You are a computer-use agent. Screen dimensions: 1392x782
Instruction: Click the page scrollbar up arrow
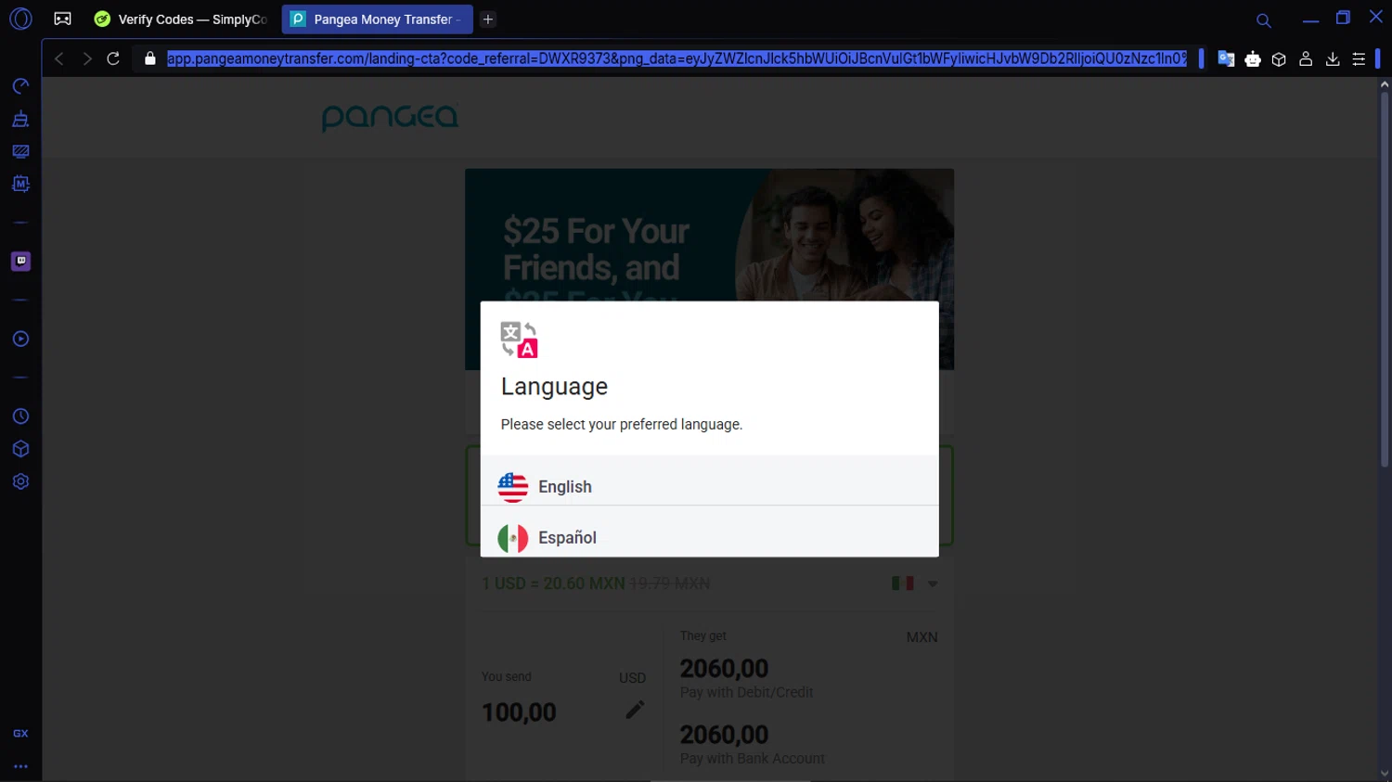click(x=1384, y=83)
